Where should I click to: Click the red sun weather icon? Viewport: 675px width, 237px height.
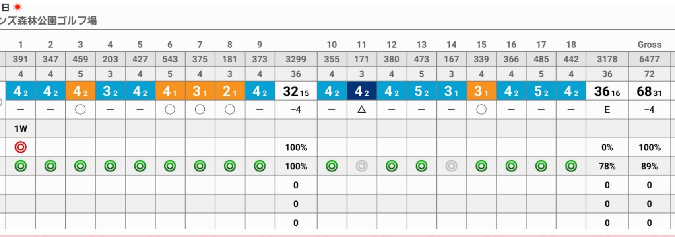point(17,7)
